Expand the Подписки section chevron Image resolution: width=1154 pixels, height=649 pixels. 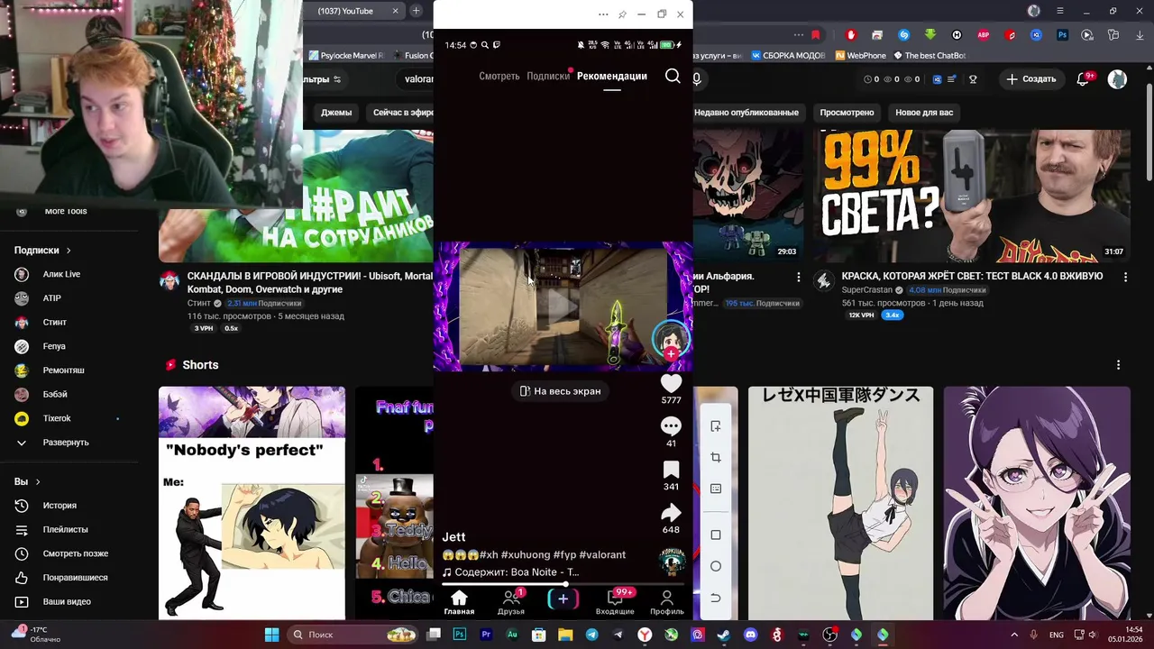click(x=68, y=251)
